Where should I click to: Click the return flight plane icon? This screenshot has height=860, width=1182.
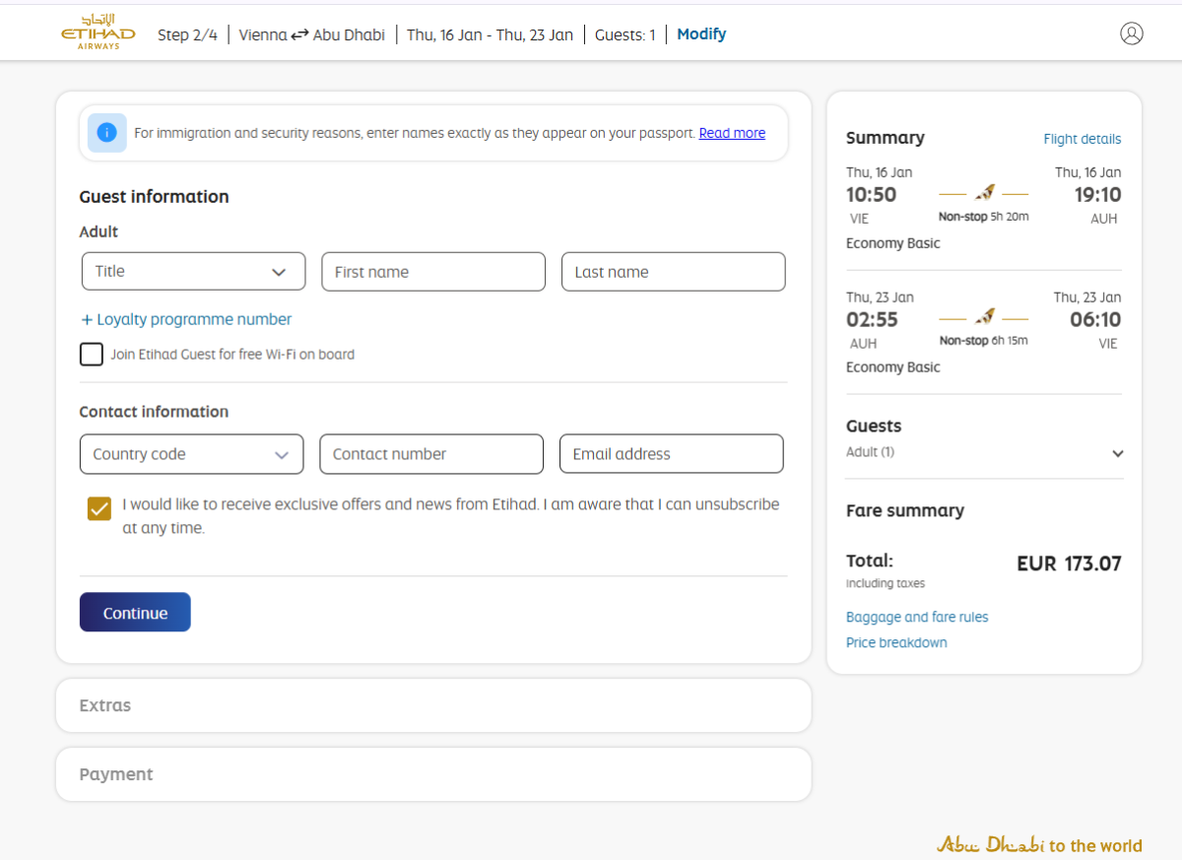pyautogui.click(x=984, y=318)
